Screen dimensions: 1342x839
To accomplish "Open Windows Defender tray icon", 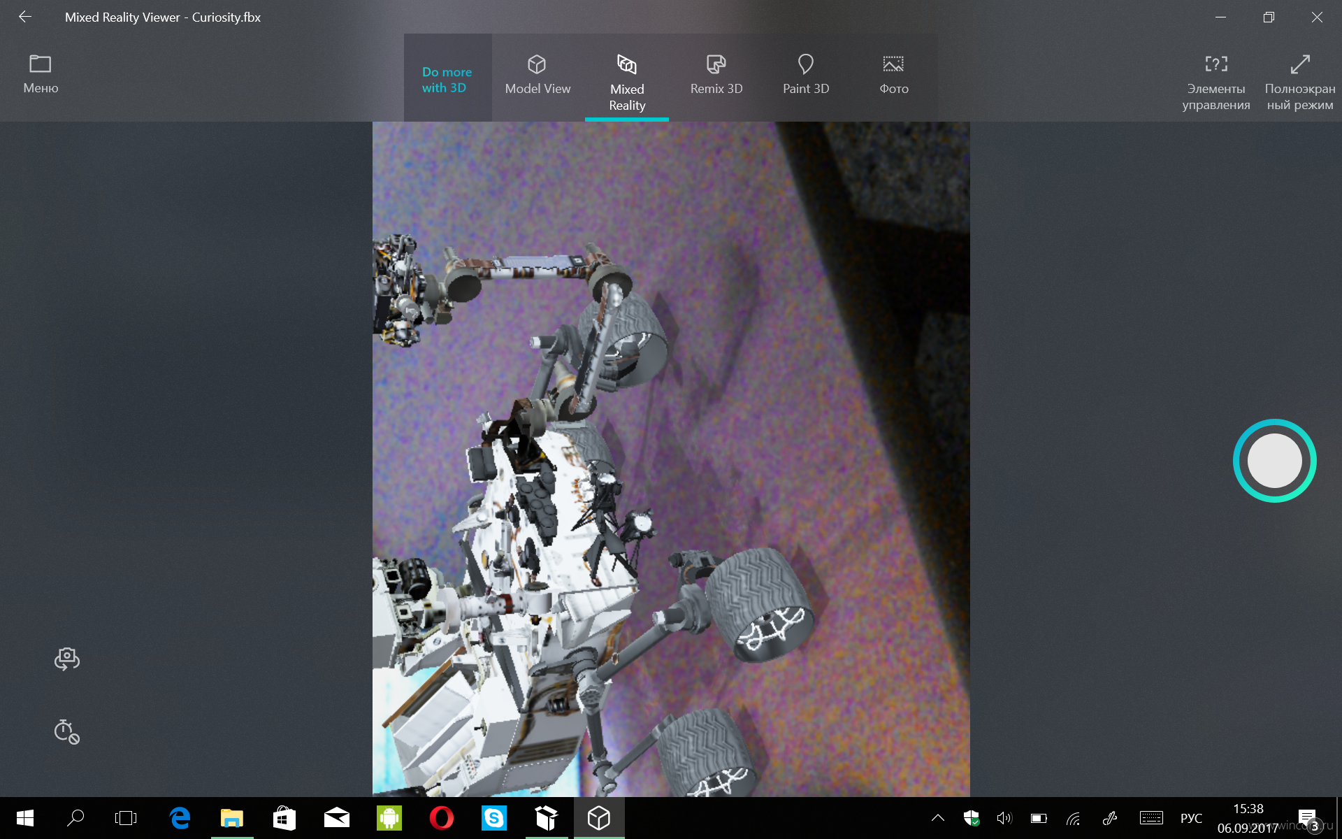I will tap(972, 818).
